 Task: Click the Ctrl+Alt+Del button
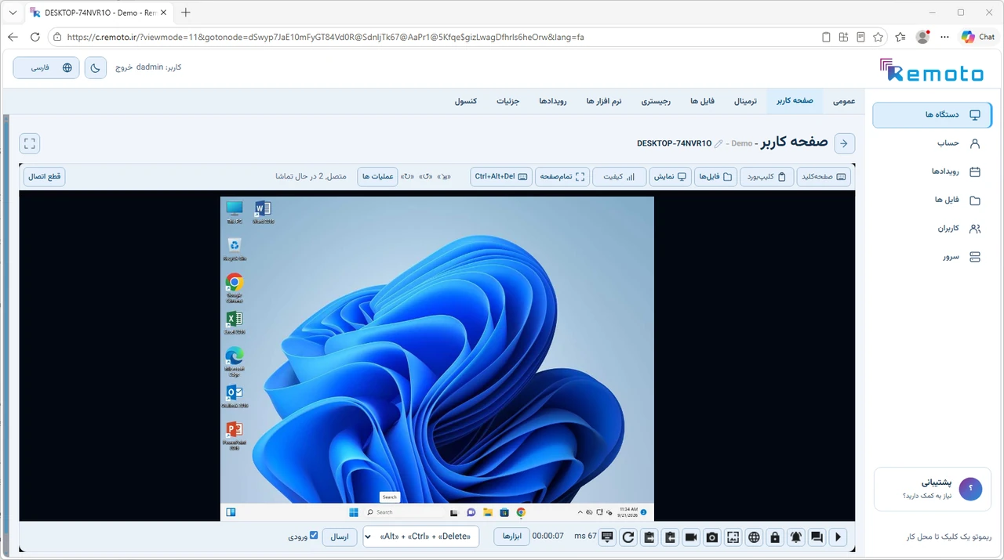tap(502, 177)
